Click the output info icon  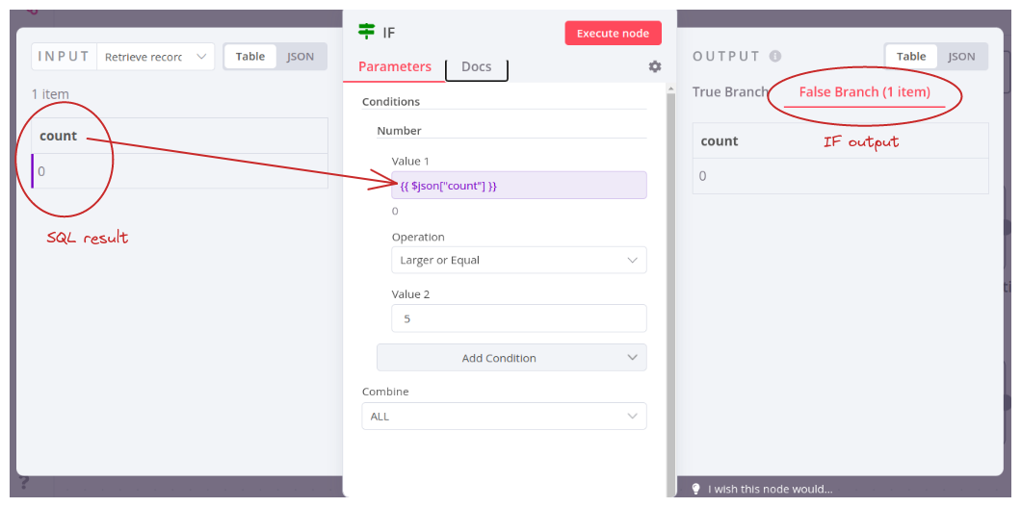point(774,57)
